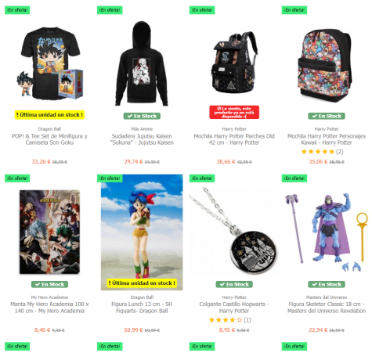Open the Son Goku POP! & Tee Set image
Image resolution: width=372 pixels, height=353 pixels.
49,63
